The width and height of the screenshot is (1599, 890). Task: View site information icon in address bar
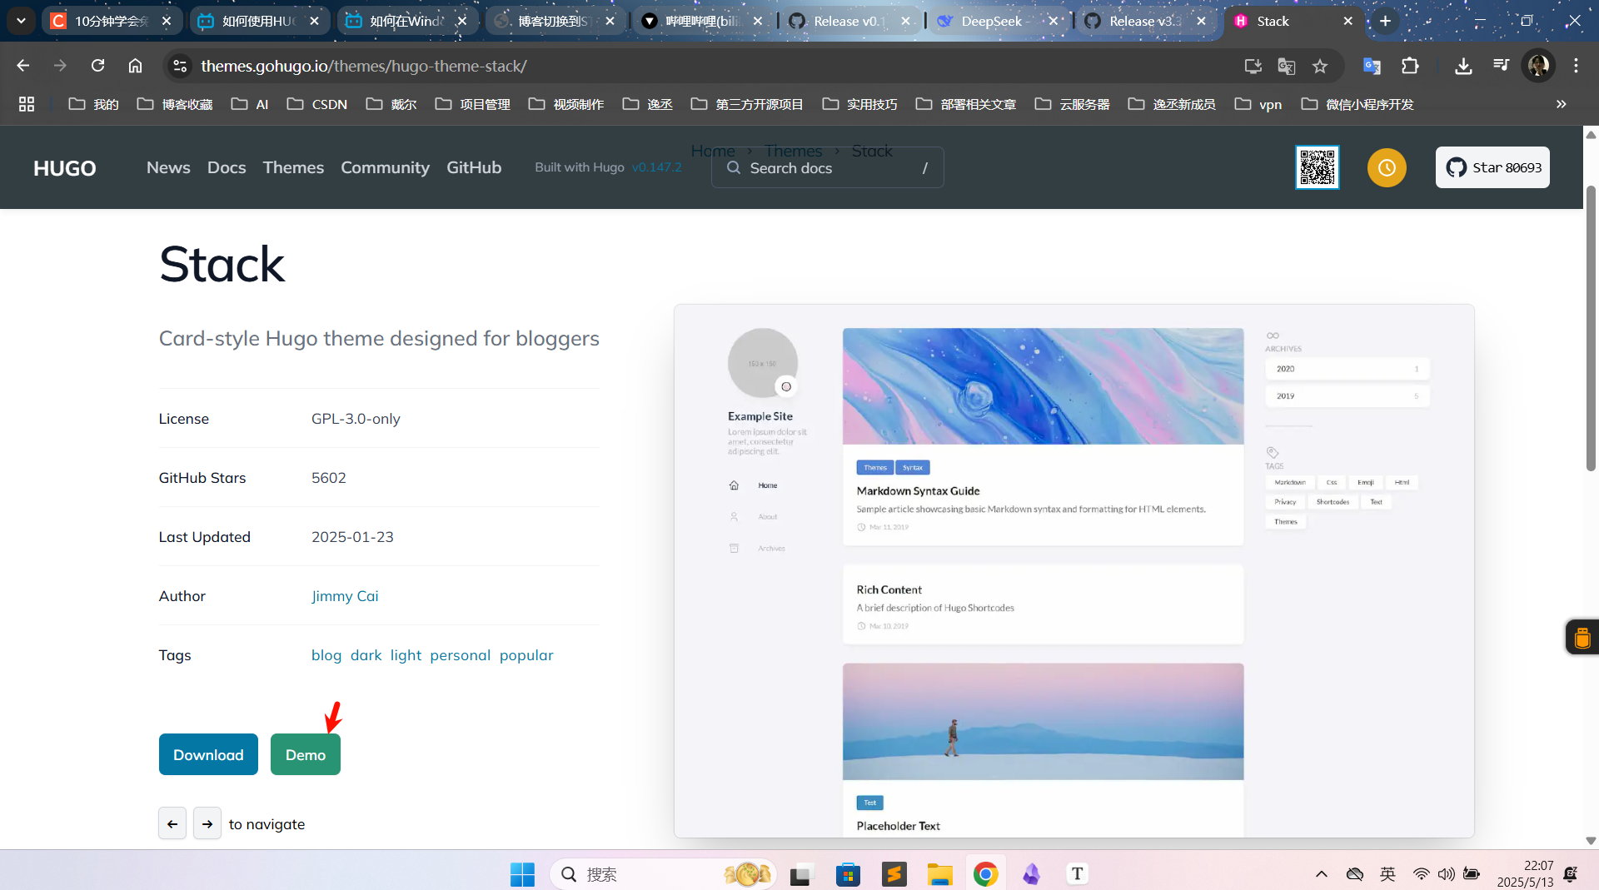(x=180, y=66)
